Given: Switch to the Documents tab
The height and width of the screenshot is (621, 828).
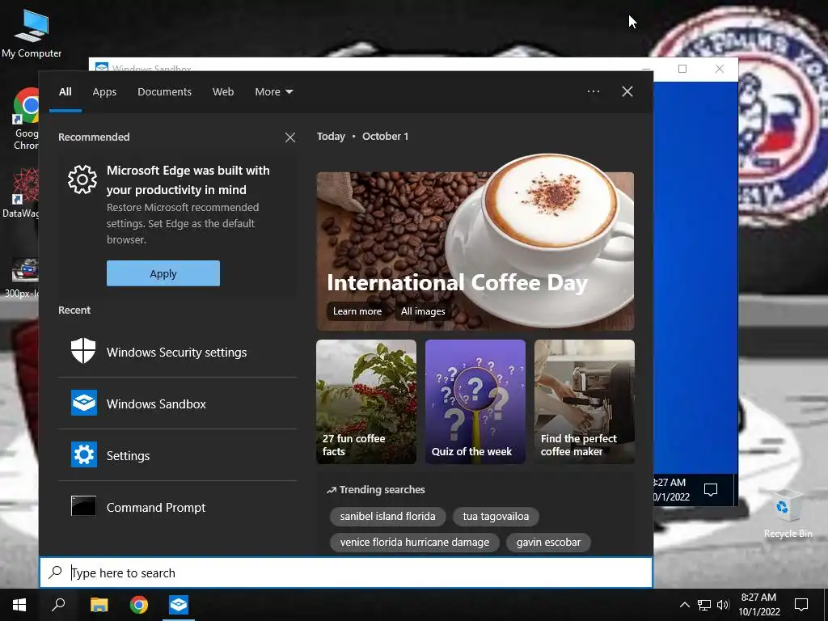Looking at the screenshot, I should tap(164, 92).
